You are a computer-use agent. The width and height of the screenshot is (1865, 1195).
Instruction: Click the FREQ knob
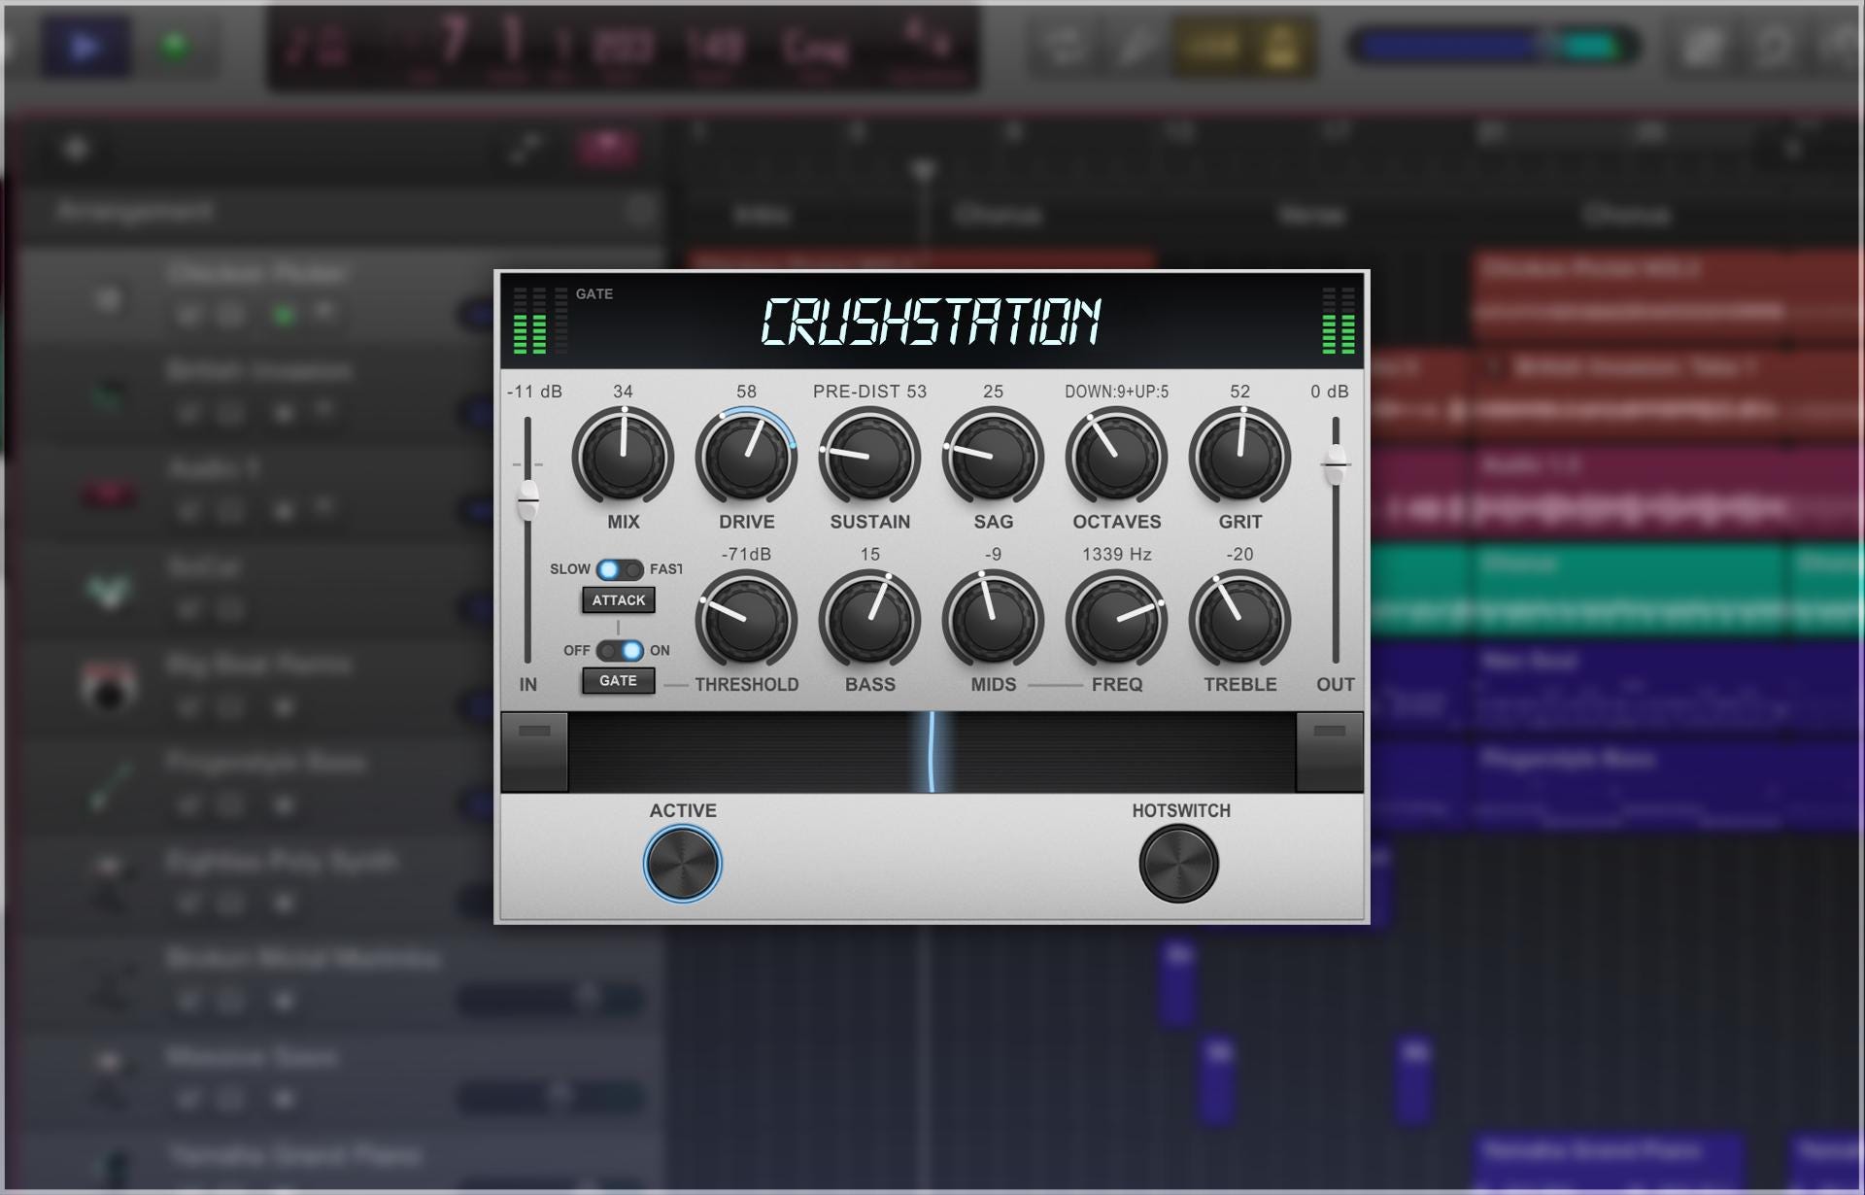pos(1116,620)
